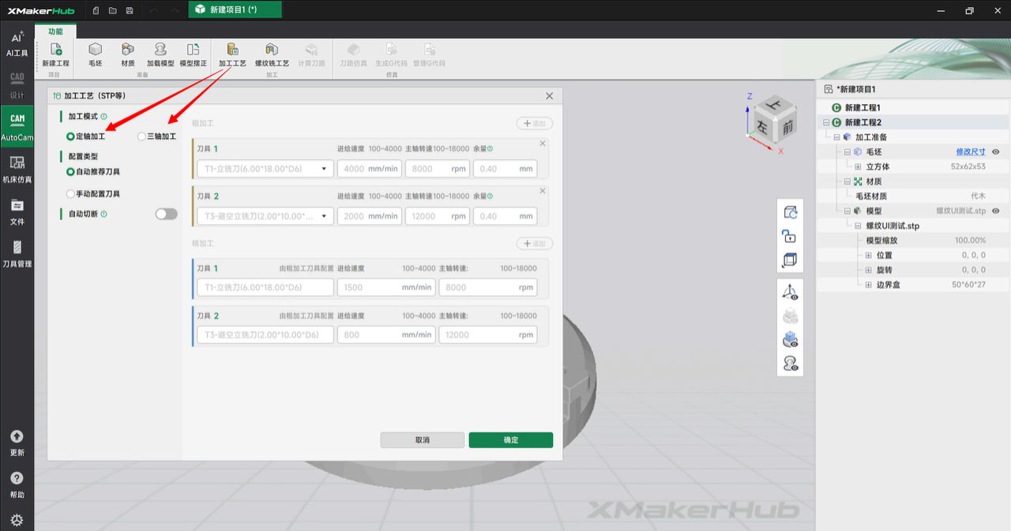The width and height of the screenshot is (1011, 531).
Task: Click 加载模型 load model tool
Action: [x=160, y=54]
